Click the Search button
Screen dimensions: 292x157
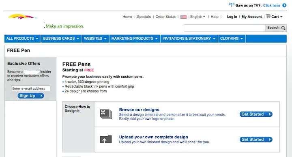[x=276, y=28]
